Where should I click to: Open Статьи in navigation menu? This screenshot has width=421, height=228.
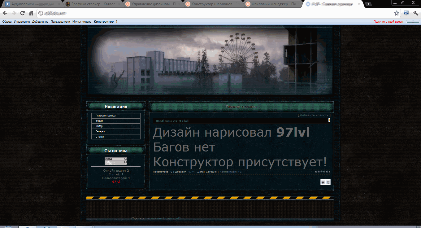[x=116, y=137]
